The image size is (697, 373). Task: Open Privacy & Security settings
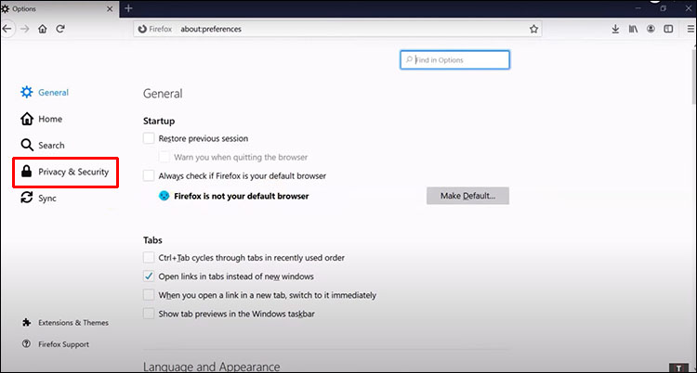65,172
